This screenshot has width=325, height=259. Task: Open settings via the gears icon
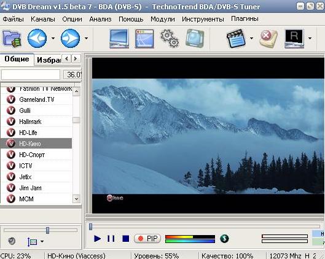click(170, 39)
